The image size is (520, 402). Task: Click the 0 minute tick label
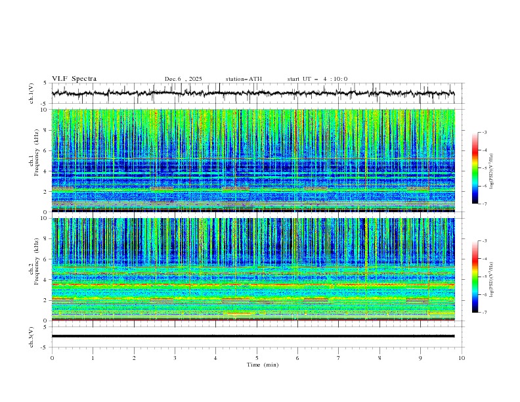[52, 357]
